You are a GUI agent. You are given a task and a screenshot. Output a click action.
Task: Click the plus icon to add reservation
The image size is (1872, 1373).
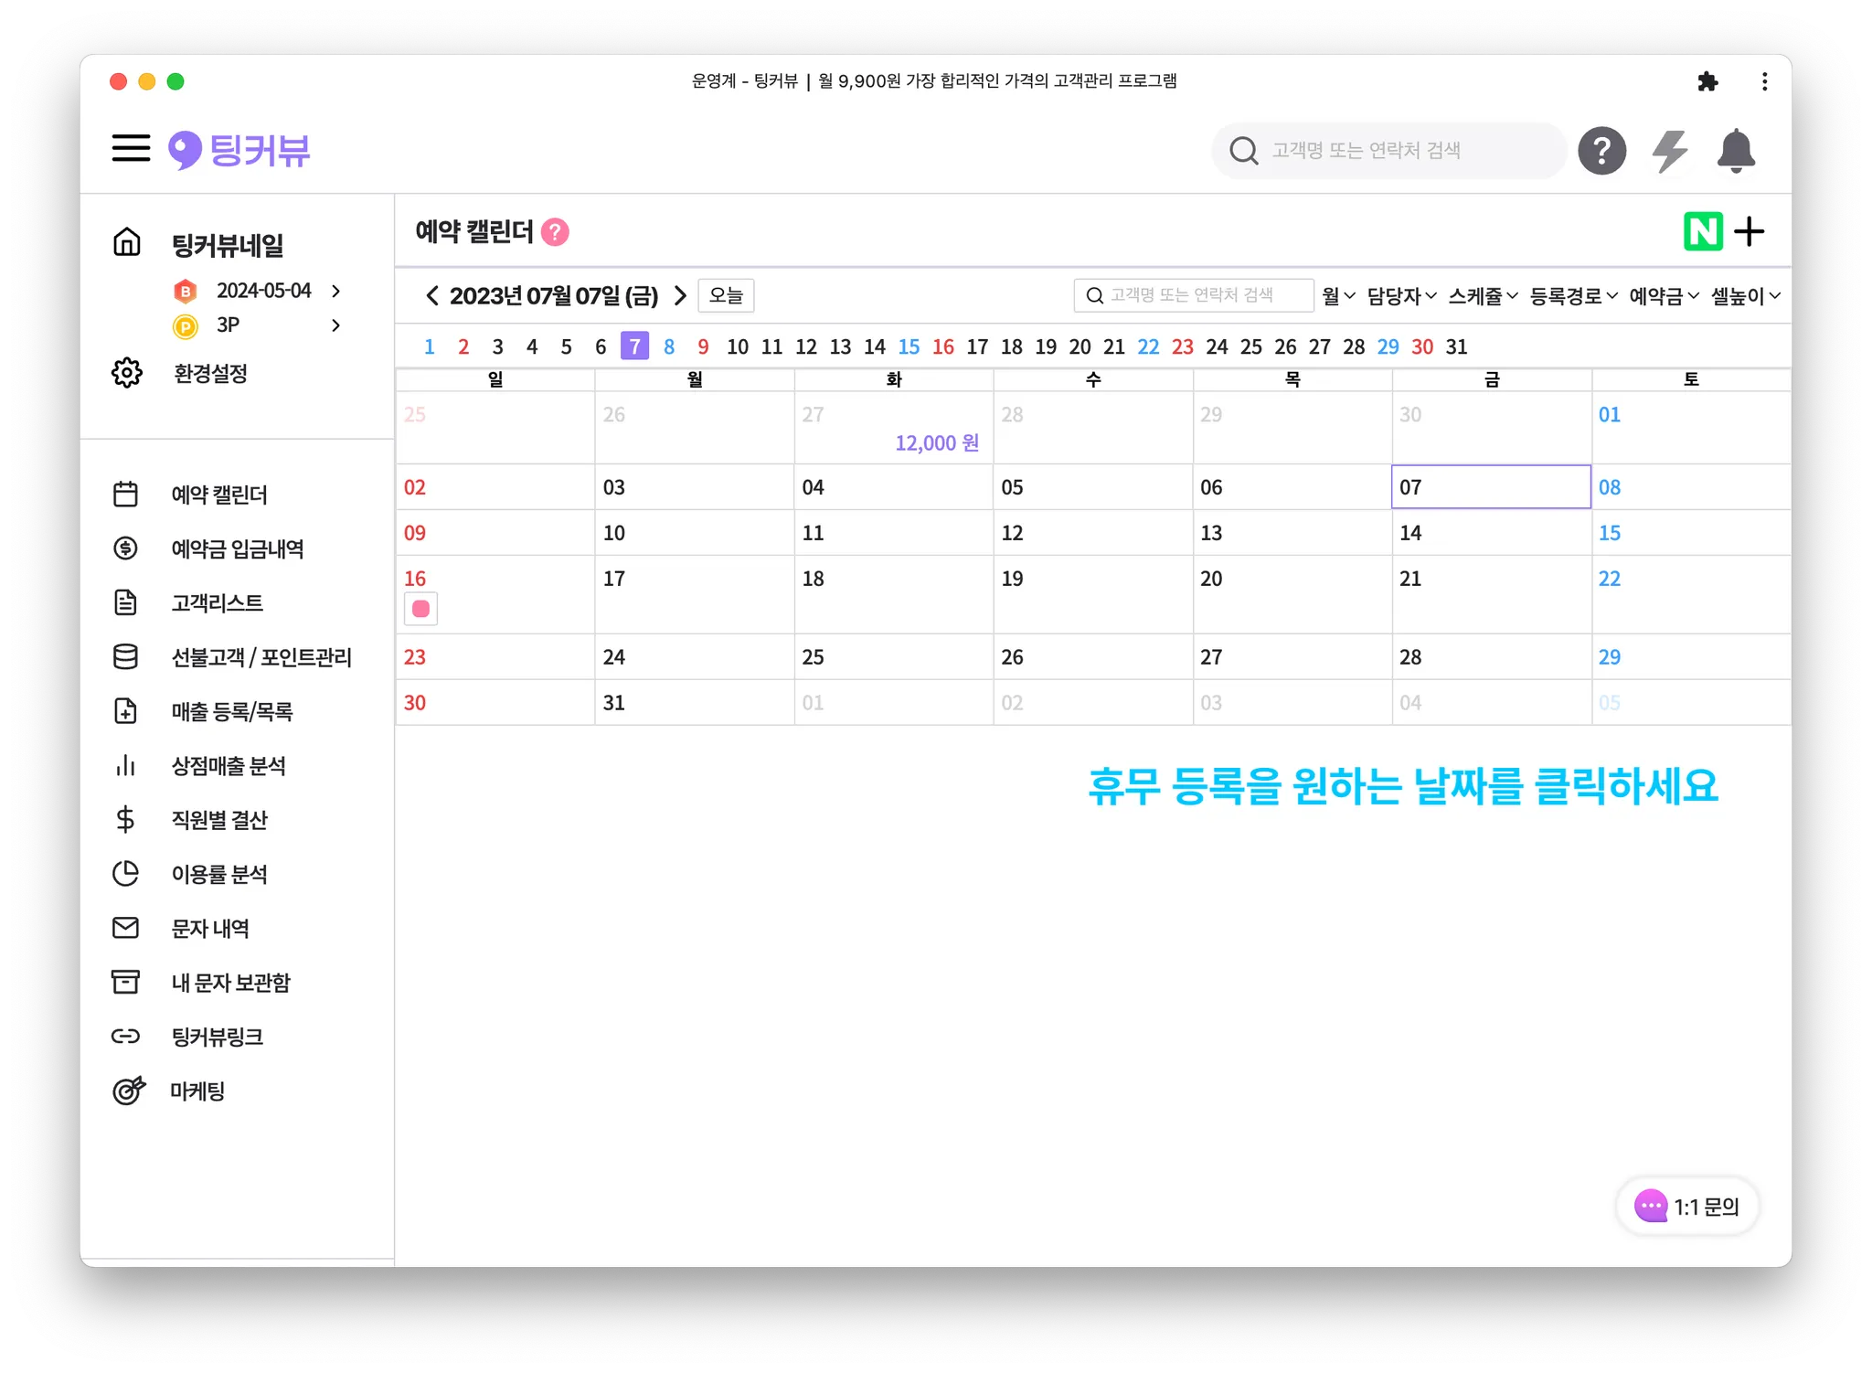(1749, 232)
